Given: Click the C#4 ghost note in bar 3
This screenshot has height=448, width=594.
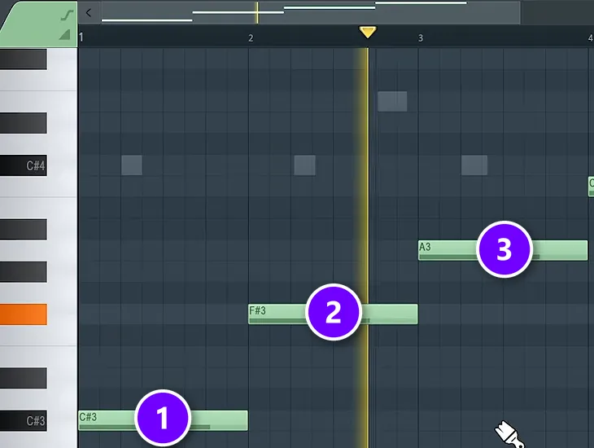Looking at the screenshot, I should tap(474, 165).
